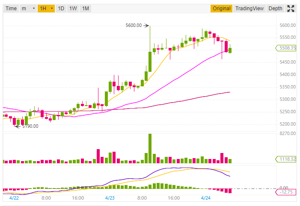Select the Time chart mode
This screenshot has width=300, height=206.
point(11,9)
